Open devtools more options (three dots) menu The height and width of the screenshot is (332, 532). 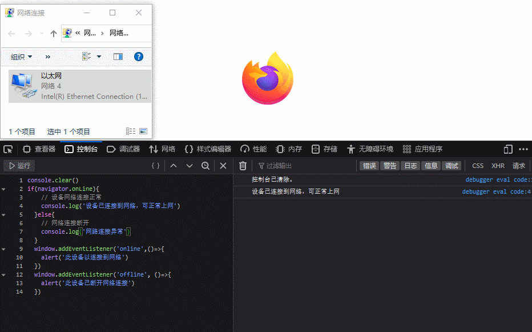coord(523,149)
